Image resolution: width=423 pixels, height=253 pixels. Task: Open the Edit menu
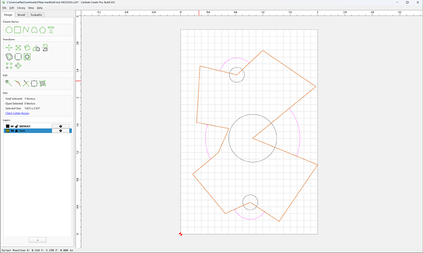[12, 8]
